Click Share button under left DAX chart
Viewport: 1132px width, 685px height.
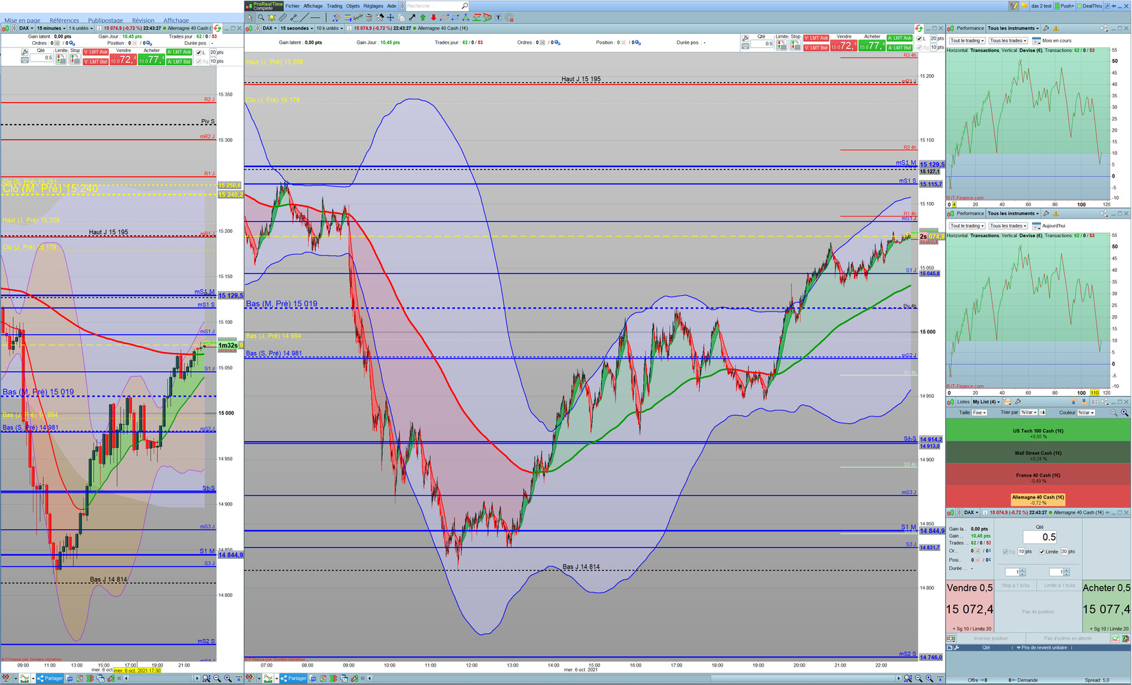pos(50,678)
